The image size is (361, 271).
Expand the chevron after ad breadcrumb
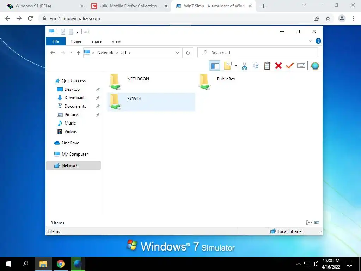coord(130,53)
